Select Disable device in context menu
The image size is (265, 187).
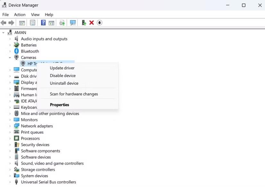pos(63,76)
